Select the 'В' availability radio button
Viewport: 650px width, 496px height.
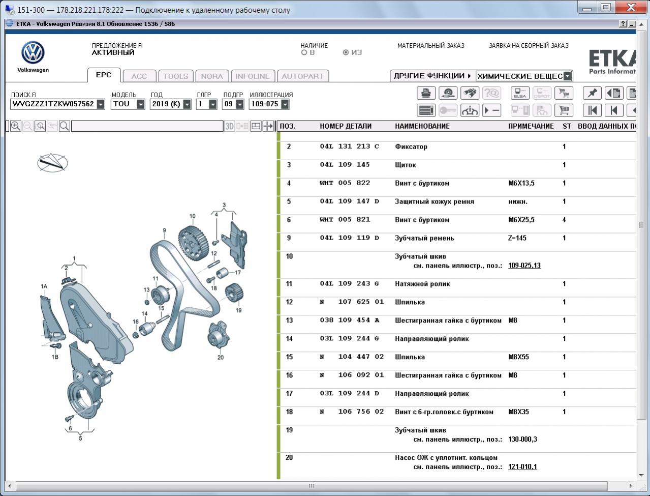[304, 52]
